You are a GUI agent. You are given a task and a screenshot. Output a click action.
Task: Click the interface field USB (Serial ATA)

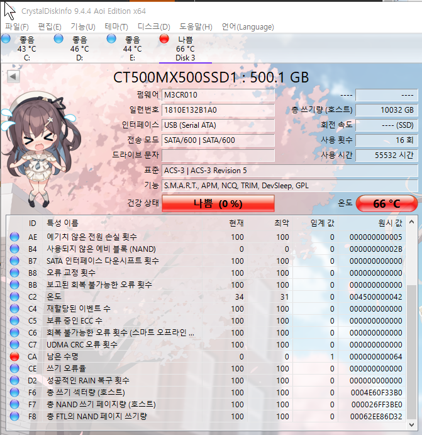point(218,125)
